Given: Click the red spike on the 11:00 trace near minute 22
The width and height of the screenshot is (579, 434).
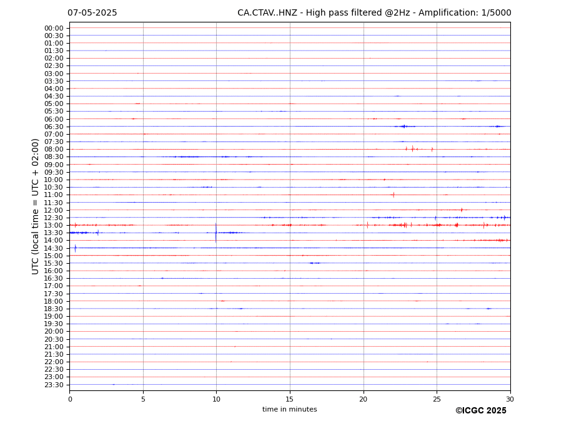Looking at the screenshot, I should pos(393,195).
